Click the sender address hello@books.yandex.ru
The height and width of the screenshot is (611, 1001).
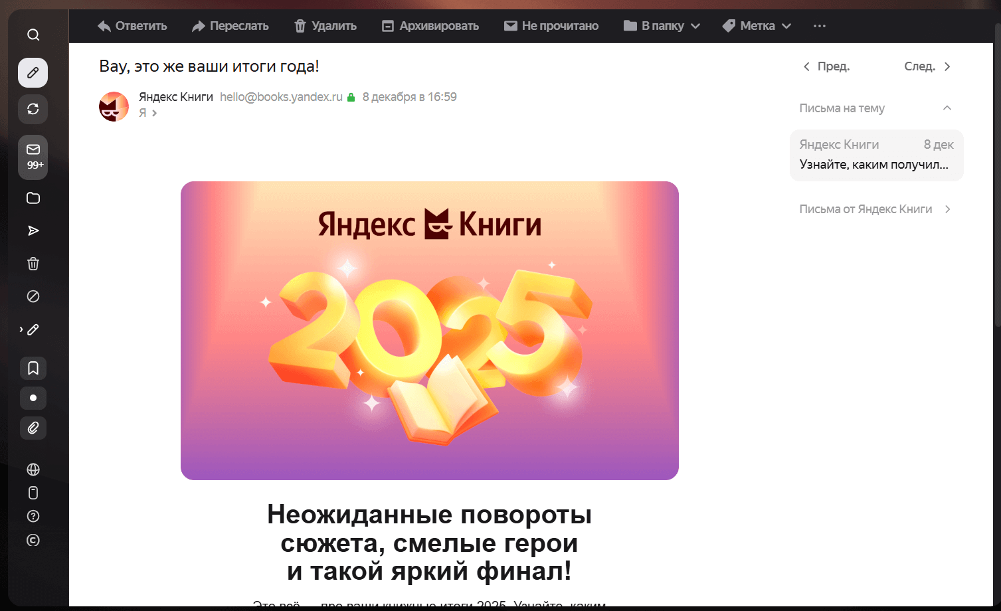pyautogui.click(x=280, y=96)
